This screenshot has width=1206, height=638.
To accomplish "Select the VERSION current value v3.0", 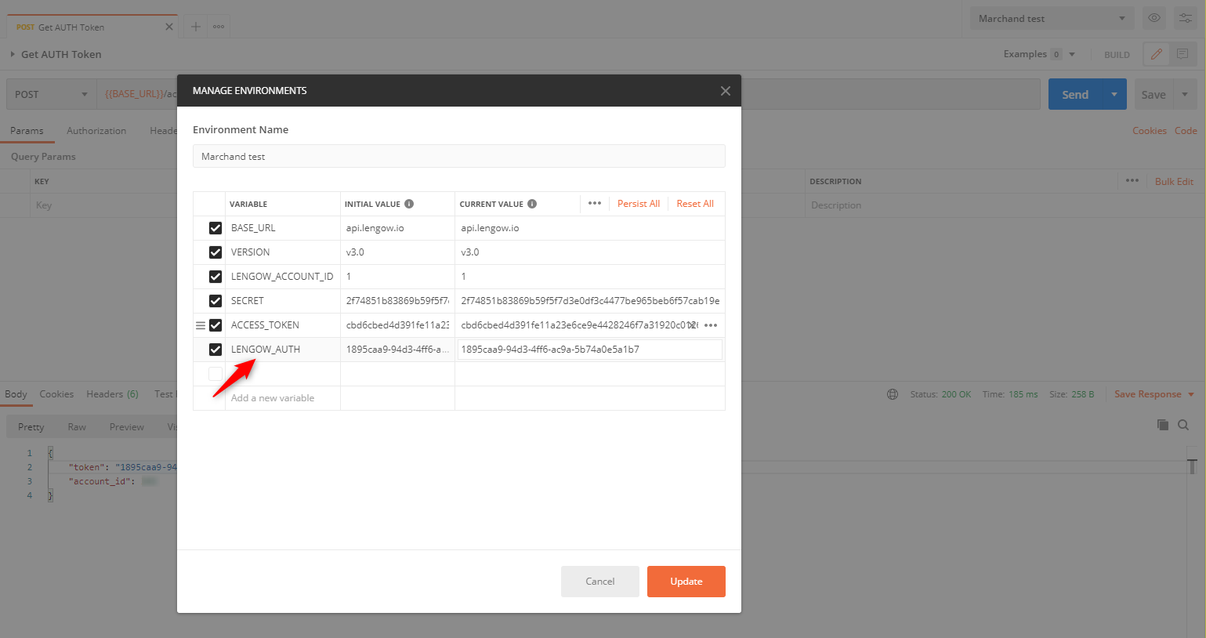I will [x=470, y=252].
